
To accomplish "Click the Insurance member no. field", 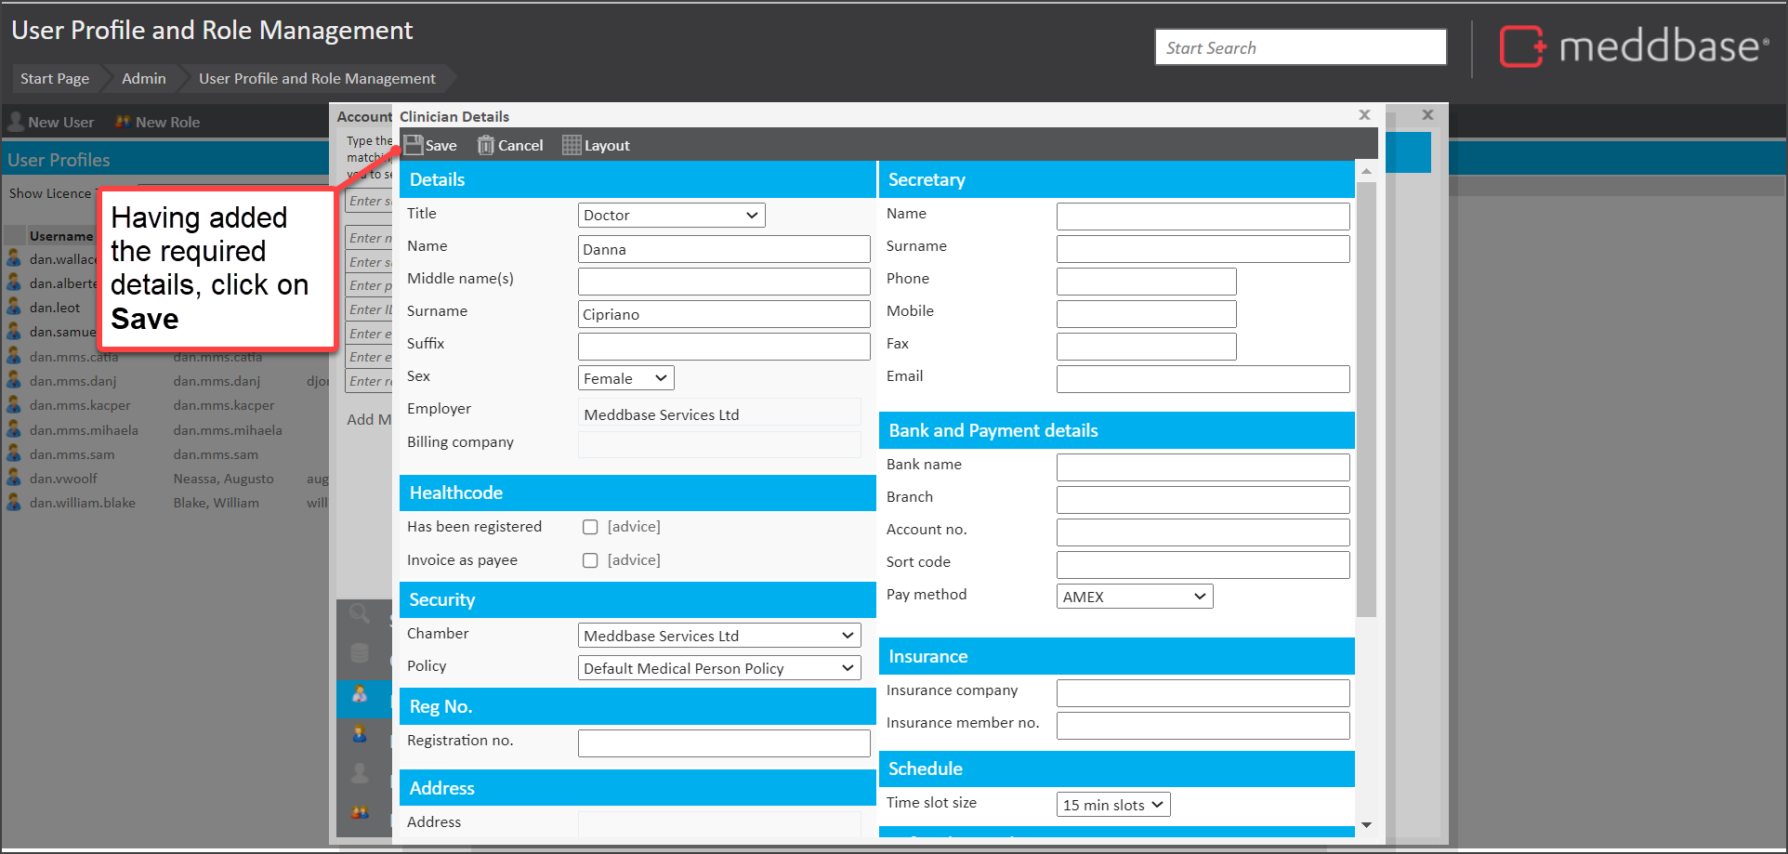I will pos(1203,726).
